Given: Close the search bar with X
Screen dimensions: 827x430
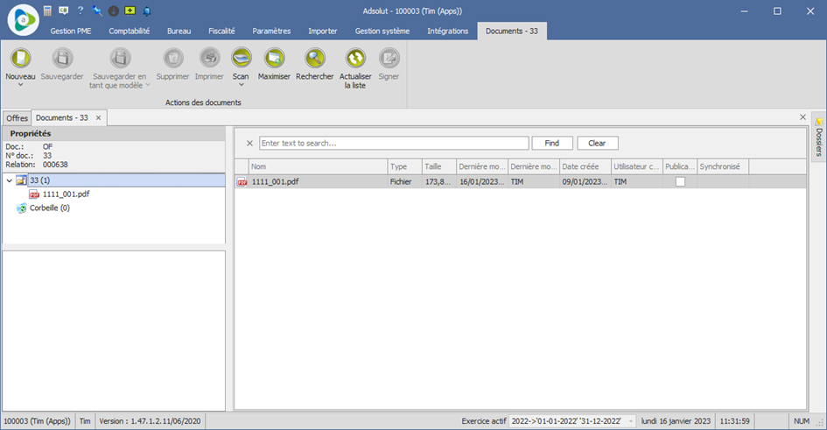Looking at the screenshot, I should click(x=250, y=143).
